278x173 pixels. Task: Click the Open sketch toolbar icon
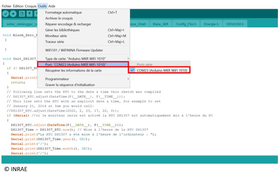29,14
